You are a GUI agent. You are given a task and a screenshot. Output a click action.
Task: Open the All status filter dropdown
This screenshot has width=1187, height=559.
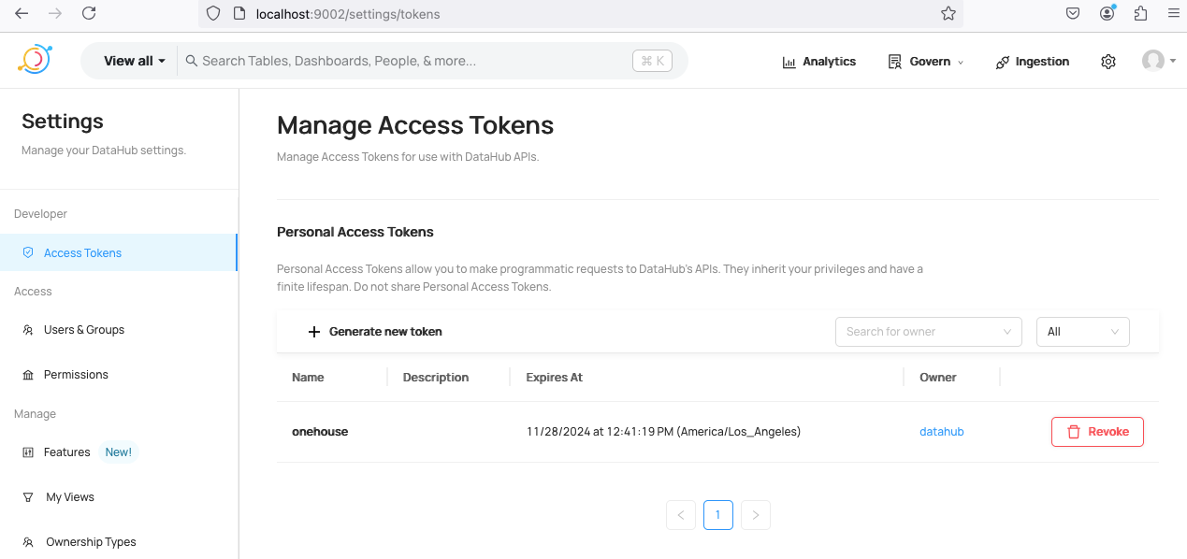click(x=1083, y=332)
